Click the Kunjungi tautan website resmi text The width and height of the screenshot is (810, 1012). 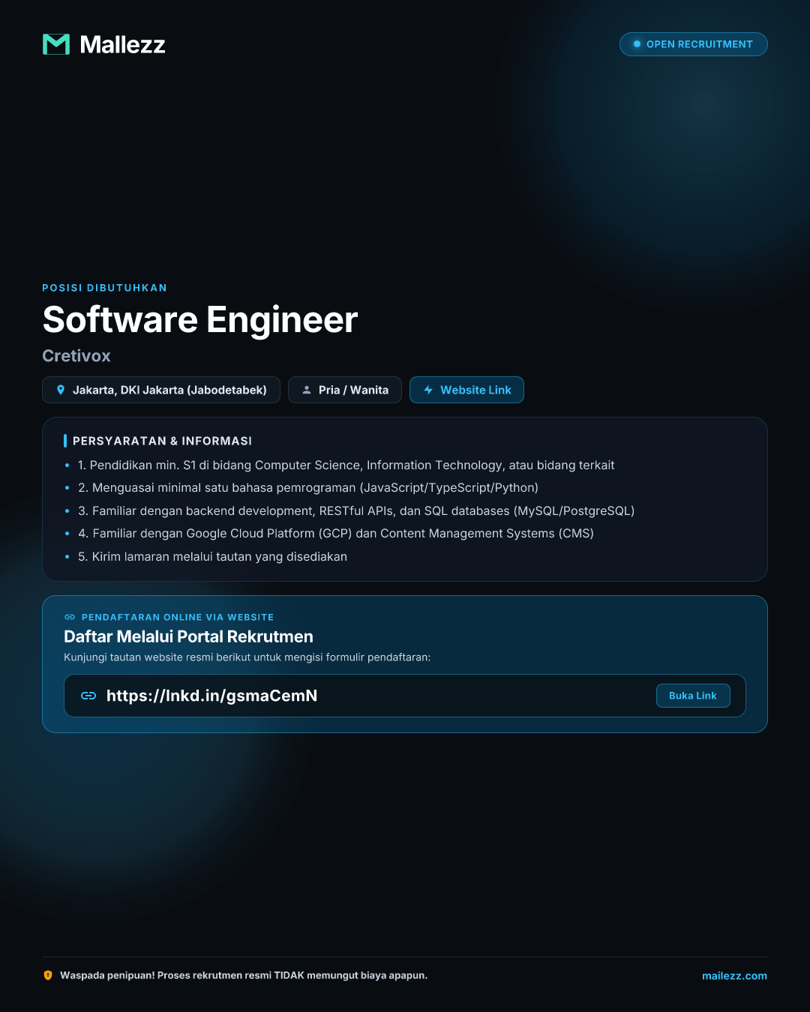pos(247,657)
